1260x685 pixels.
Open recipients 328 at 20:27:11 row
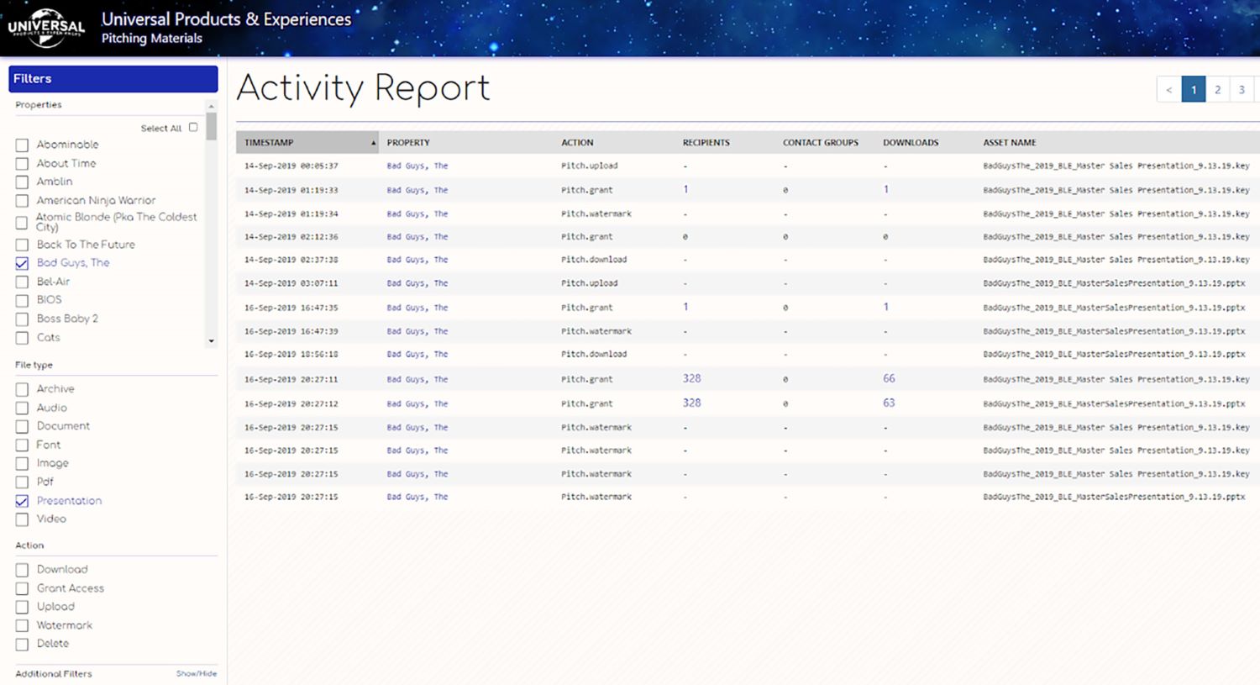[x=691, y=378]
